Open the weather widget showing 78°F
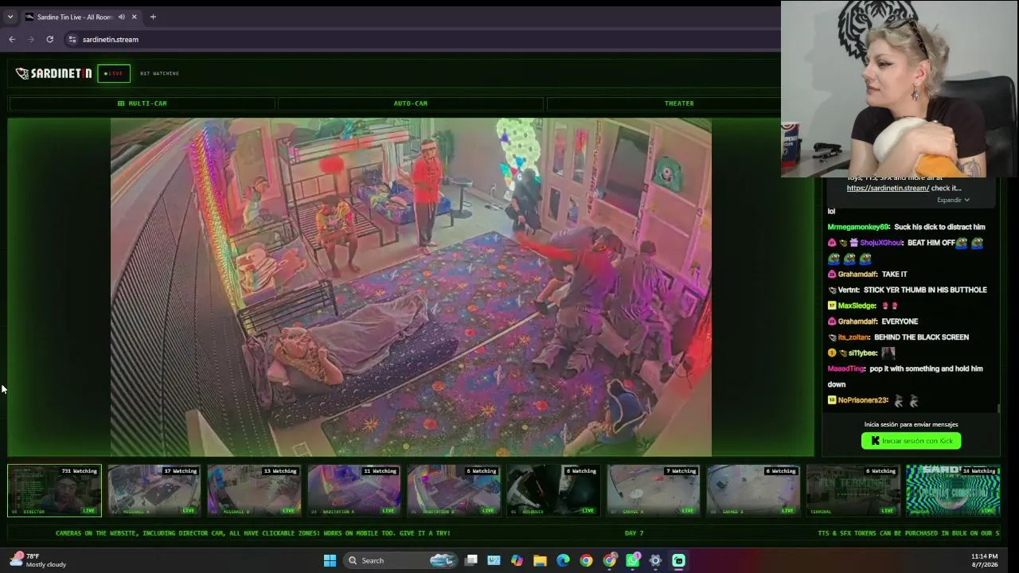The height and width of the screenshot is (573, 1019). (38, 560)
